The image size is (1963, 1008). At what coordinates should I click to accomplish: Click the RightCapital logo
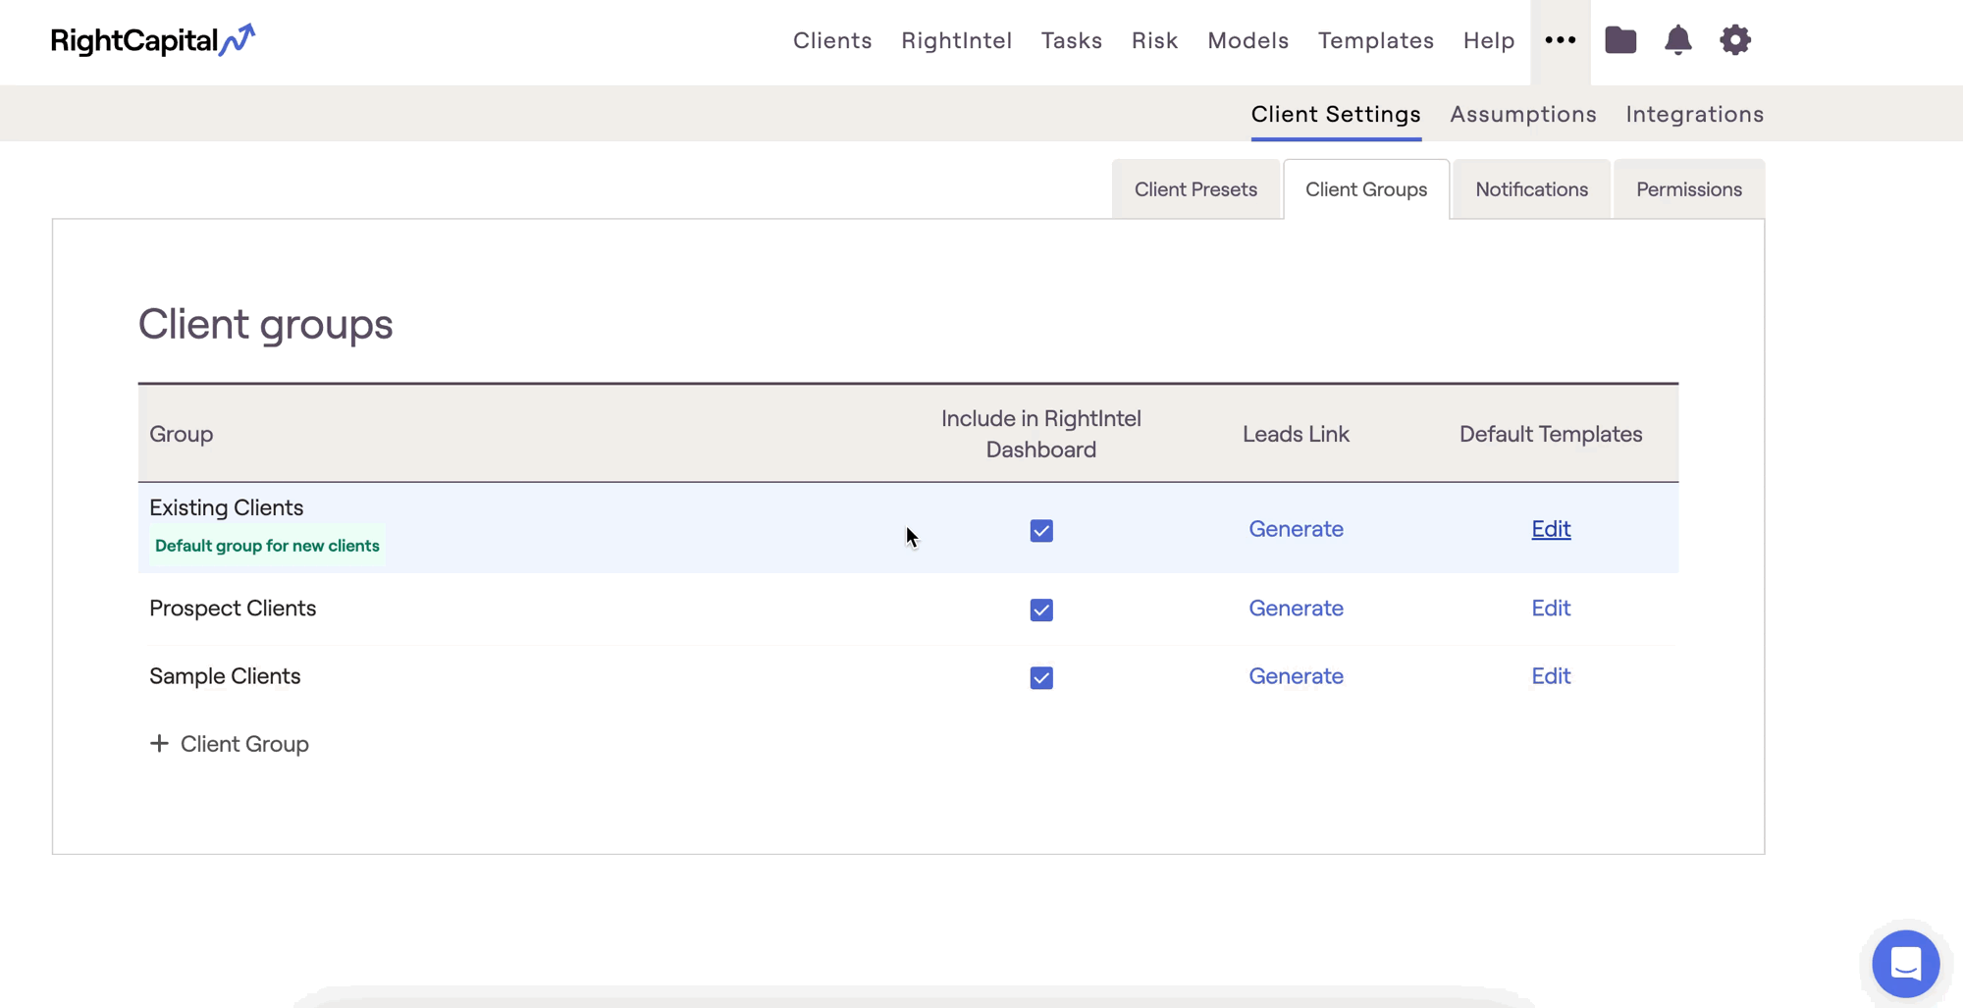[152, 40]
